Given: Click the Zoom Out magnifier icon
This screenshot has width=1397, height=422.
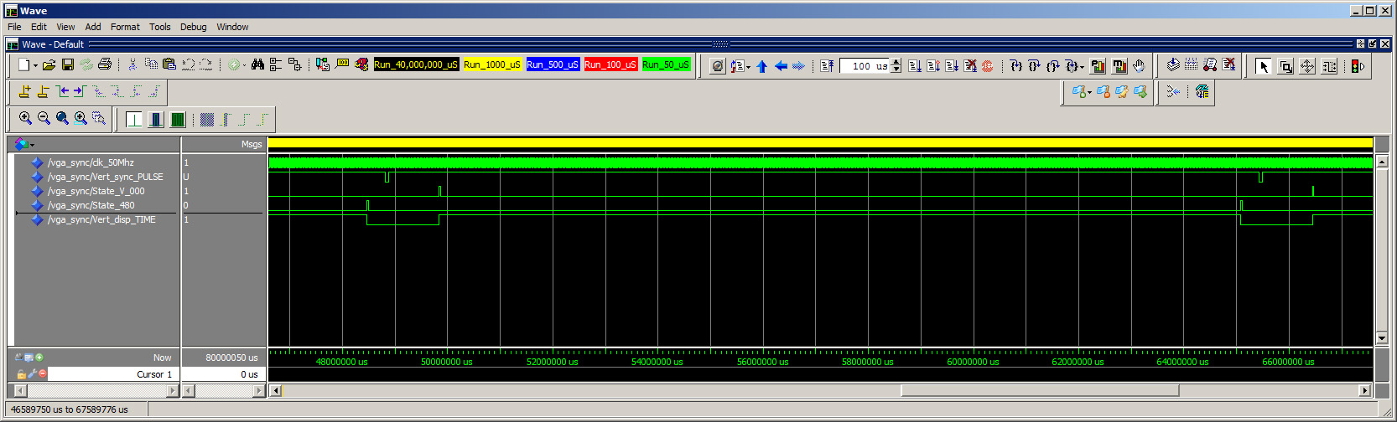Looking at the screenshot, I should pos(44,119).
